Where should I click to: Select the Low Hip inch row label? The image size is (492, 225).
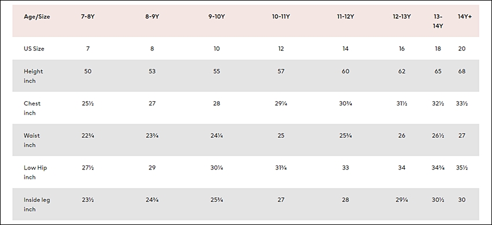pos(35,172)
